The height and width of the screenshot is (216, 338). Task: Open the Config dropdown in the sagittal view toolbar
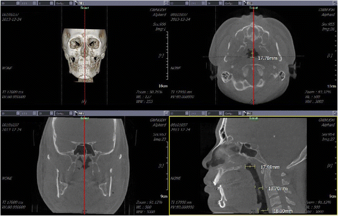pyautogui.click(x=233, y=113)
